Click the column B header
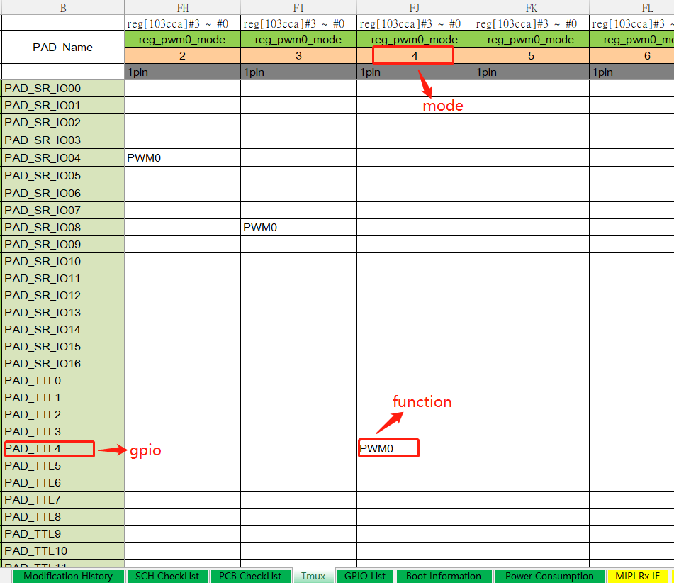The image size is (674, 583). point(63,8)
